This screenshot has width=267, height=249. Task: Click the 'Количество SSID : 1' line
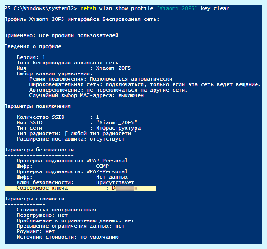(x=58, y=117)
